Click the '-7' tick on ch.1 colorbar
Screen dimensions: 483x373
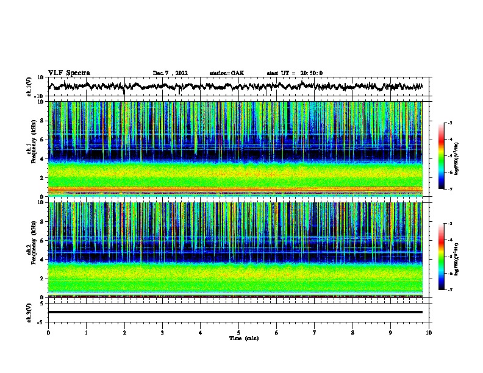pos(449,189)
